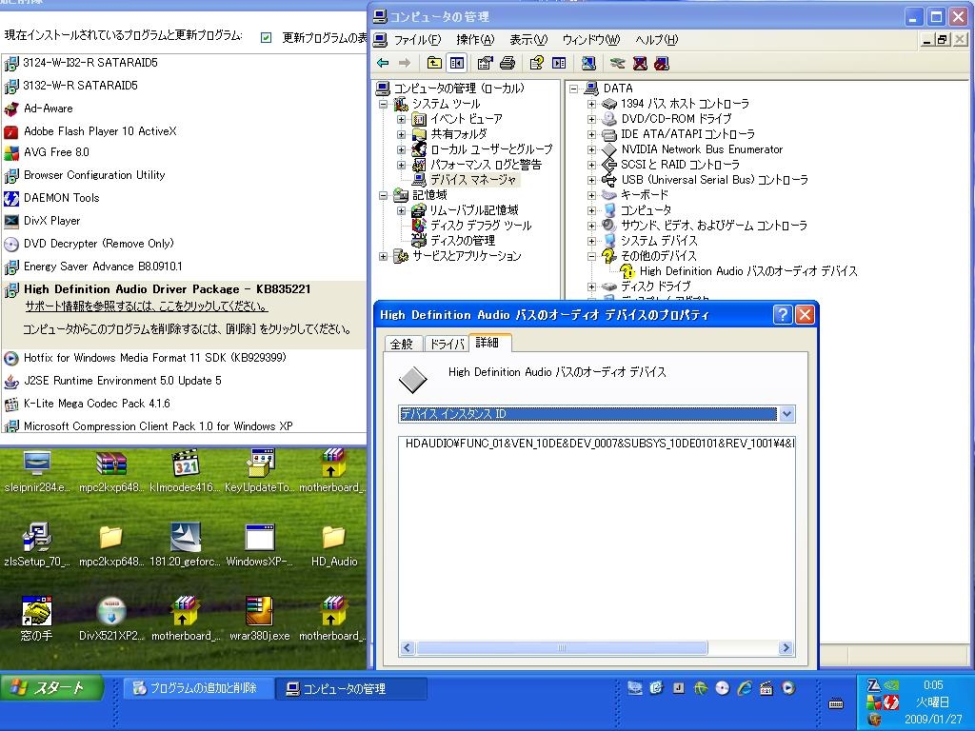Click the NVIDIA icon in the system tray
975x731 pixels.
[x=892, y=685]
